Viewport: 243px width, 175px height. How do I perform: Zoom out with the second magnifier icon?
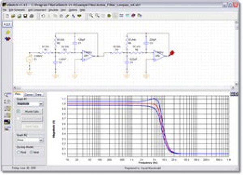[97, 16]
